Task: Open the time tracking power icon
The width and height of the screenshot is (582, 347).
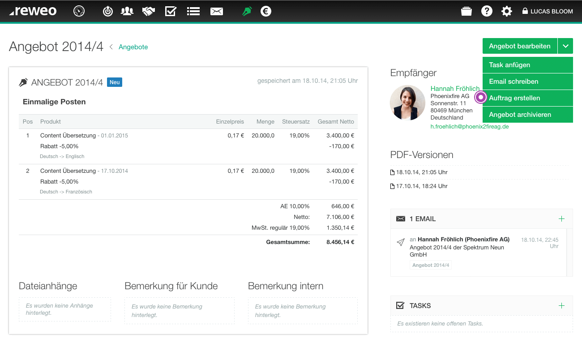Action: click(x=108, y=11)
